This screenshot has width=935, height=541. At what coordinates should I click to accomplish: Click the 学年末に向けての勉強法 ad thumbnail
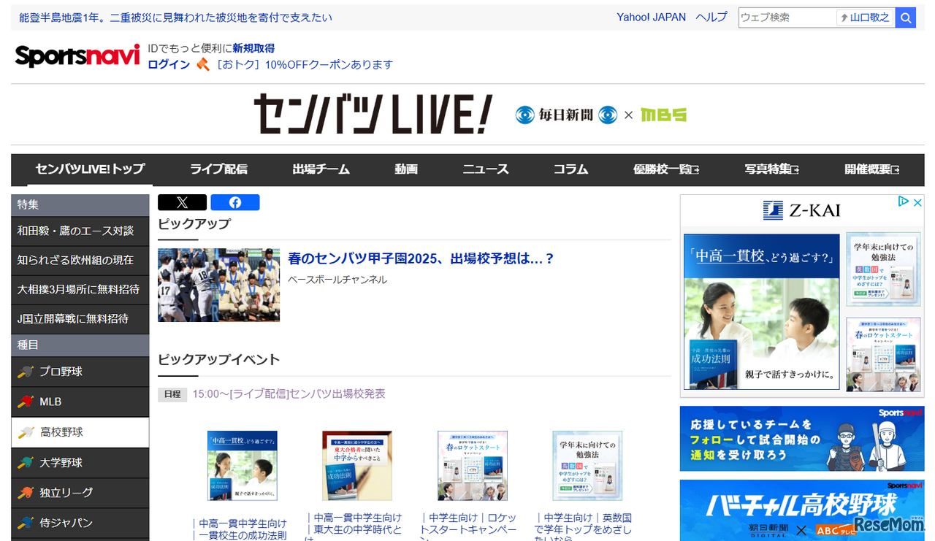[x=587, y=465]
